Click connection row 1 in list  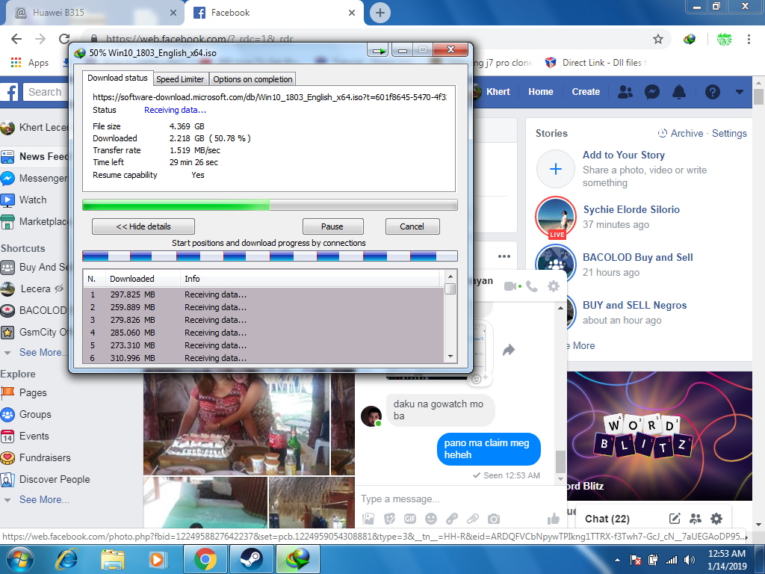(x=264, y=294)
